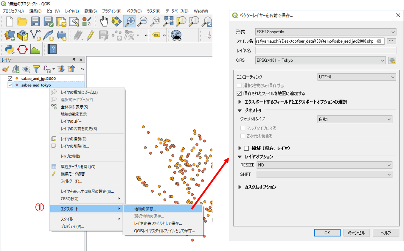404x251 pixels.
Task: Open the Data Source Manager icon
Action: [x=10, y=35]
